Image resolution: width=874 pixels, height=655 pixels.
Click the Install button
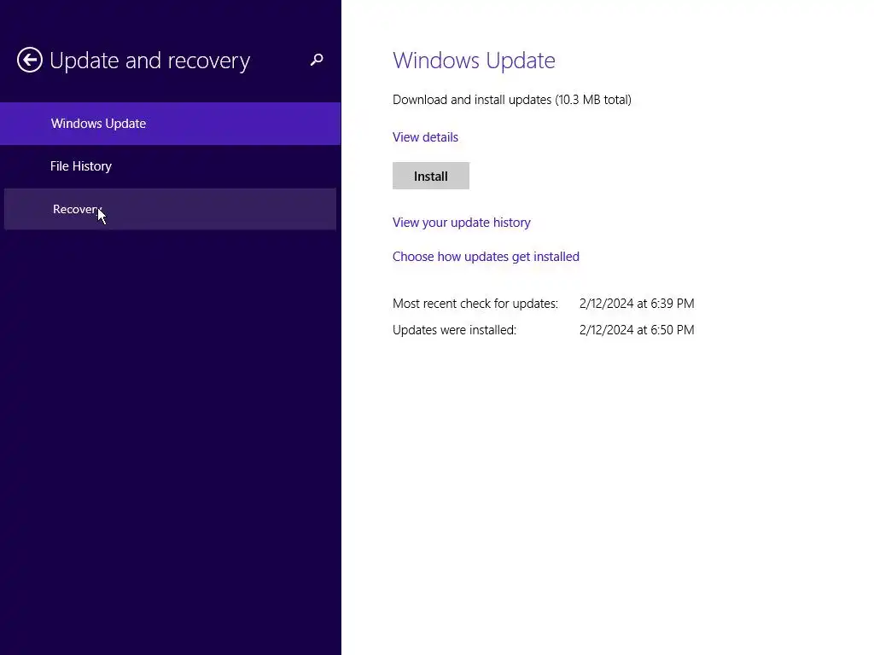click(x=431, y=176)
